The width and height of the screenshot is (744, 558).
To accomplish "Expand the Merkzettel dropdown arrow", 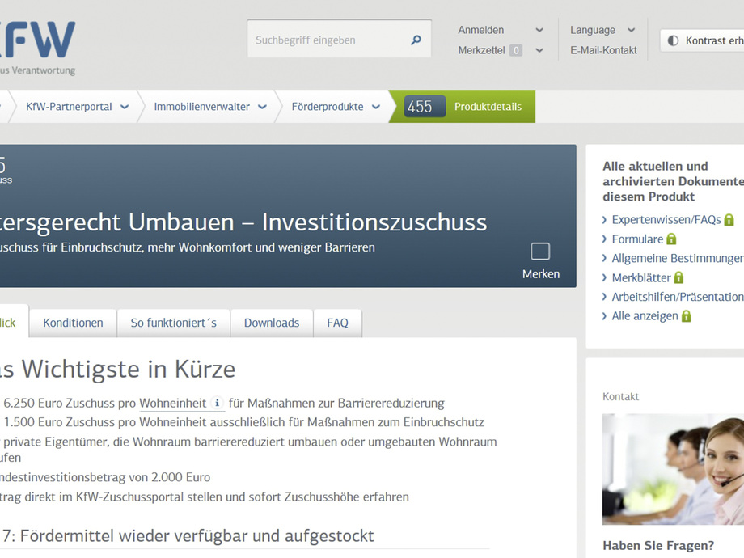I will point(539,50).
